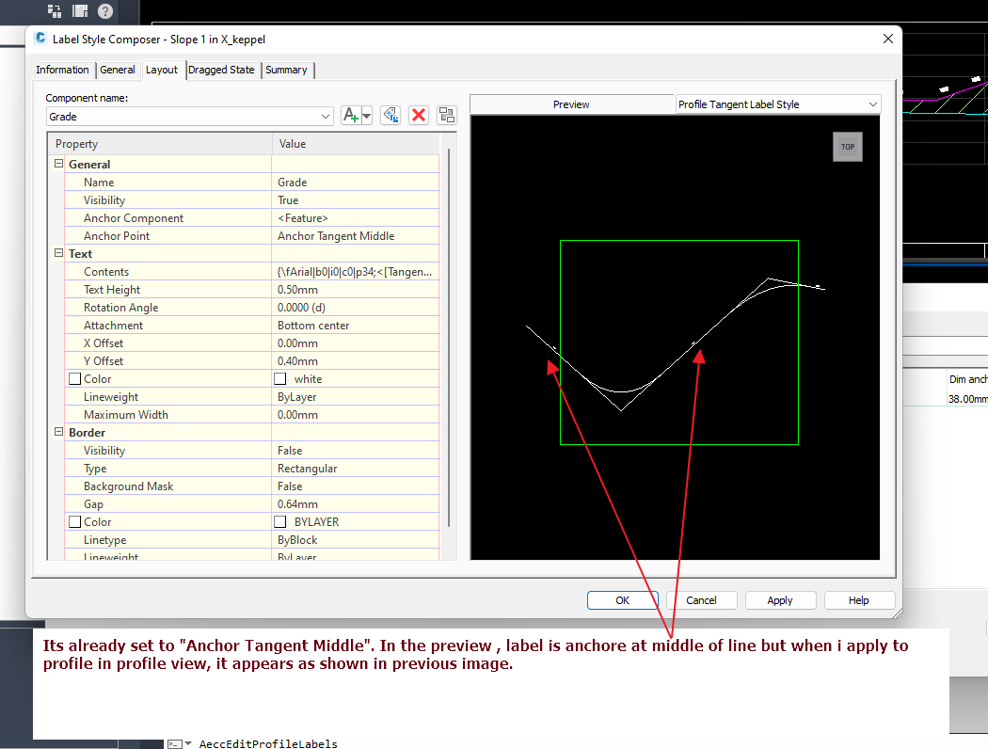Collapse the Text property group
988x749 pixels.
pyautogui.click(x=58, y=253)
